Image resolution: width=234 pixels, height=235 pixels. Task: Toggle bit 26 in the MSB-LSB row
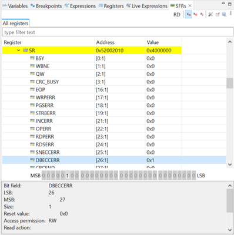click(67, 176)
